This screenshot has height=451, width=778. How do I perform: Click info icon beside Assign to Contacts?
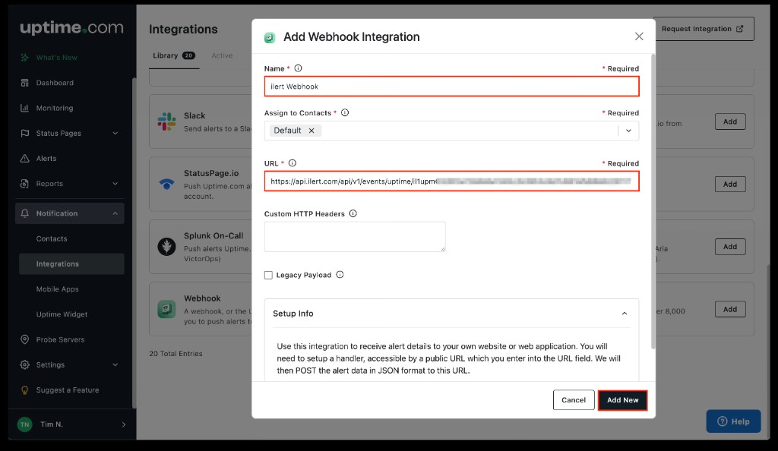click(345, 112)
